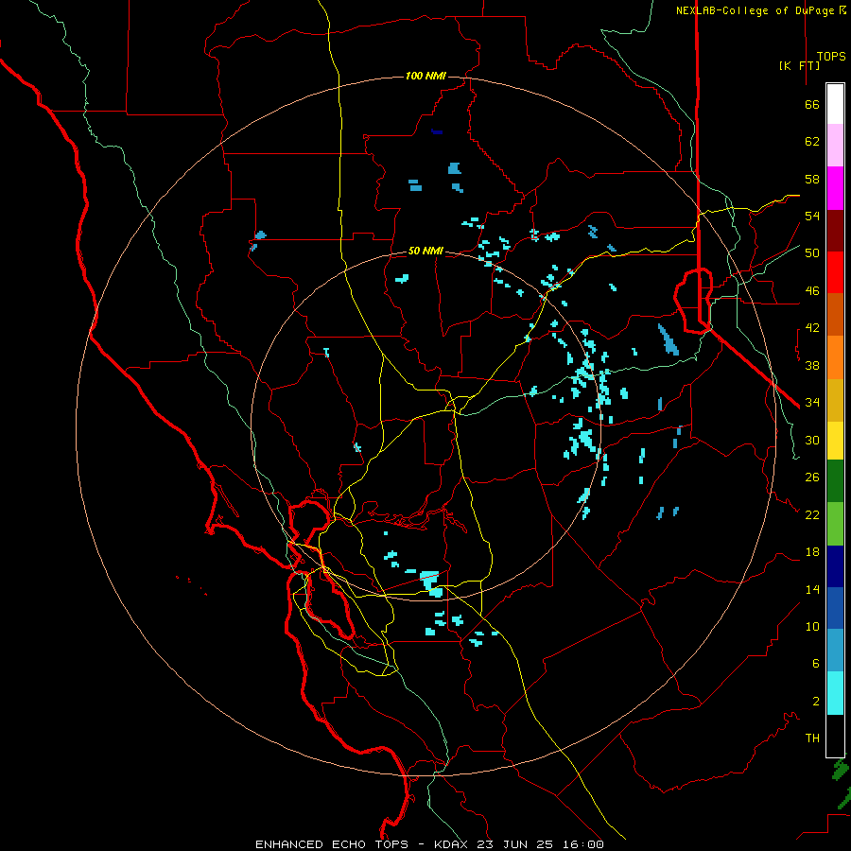Image resolution: width=851 pixels, height=851 pixels.
Task: Click the legend value 10
Action: [812, 627]
